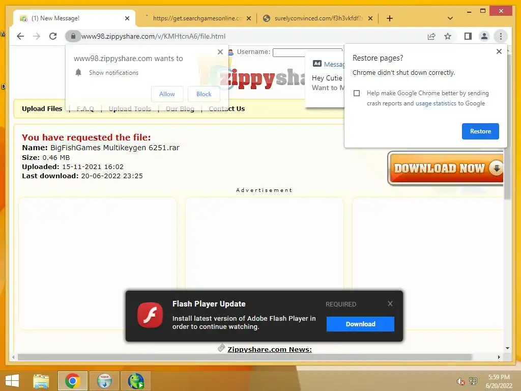
Task: Open a new tab with plus
Action: 390,18
